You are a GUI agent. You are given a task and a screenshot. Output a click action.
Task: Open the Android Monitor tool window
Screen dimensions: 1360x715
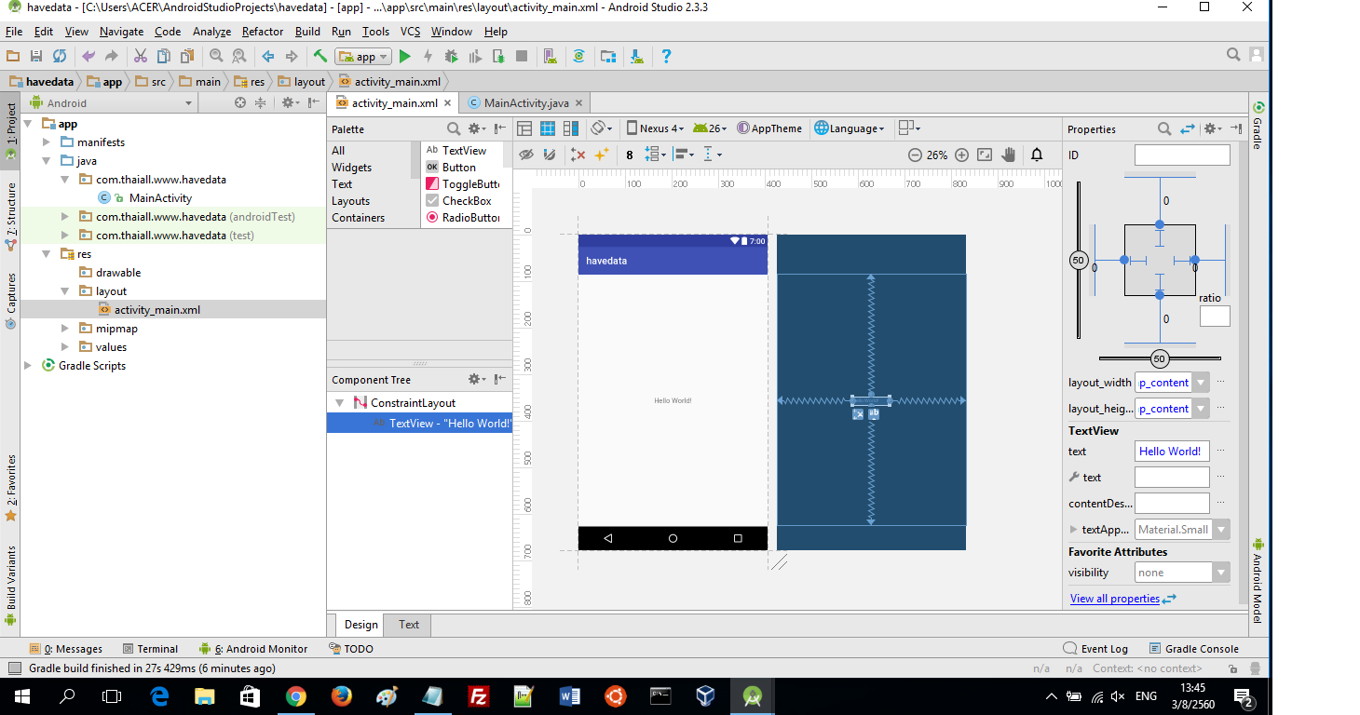click(253, 649)
